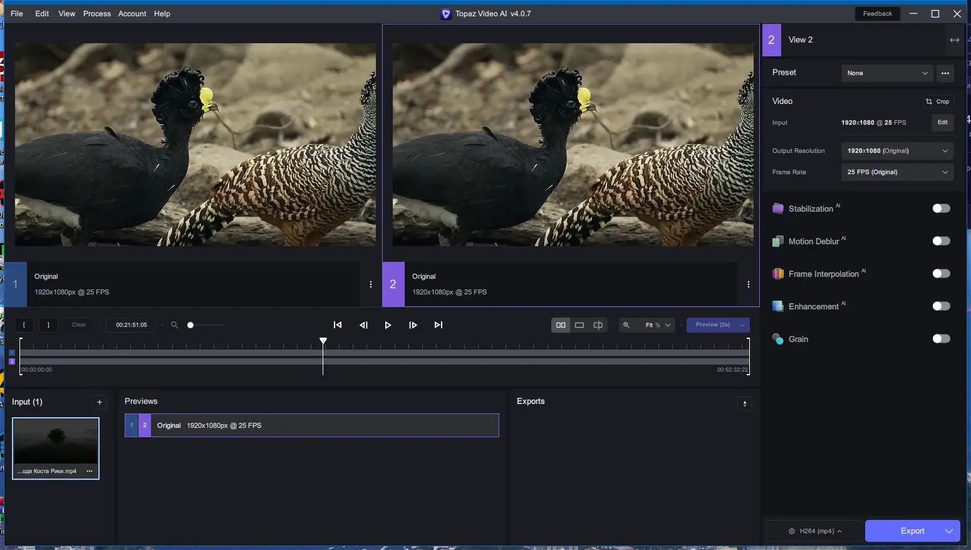Open the Account menu

click(x=132, y=13)
